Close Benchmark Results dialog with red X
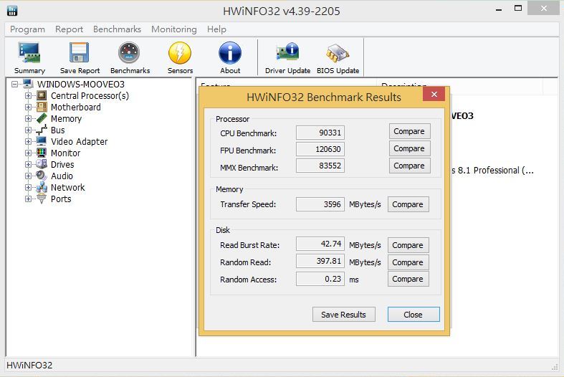Screen dimensions: 564x377 tap(434, 95)
